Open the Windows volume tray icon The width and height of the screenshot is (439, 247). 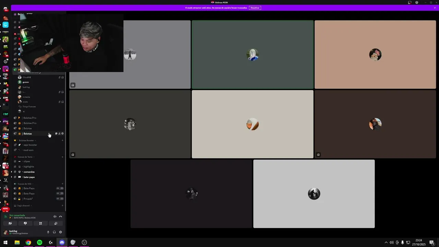point(391,243)
